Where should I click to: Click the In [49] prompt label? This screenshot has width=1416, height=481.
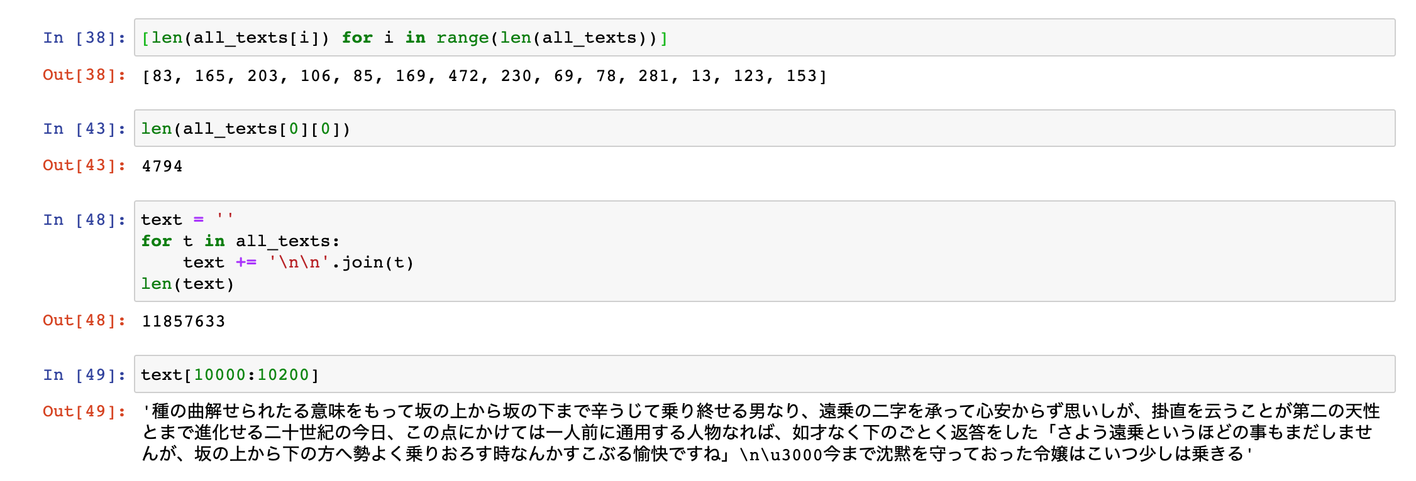pyautogui.click(x=84, y=375)
